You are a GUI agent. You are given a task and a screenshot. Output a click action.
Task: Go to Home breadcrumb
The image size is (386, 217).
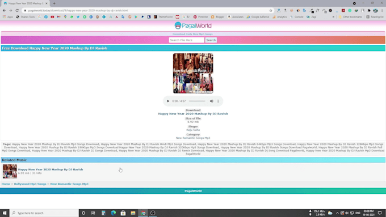(6, 184)
